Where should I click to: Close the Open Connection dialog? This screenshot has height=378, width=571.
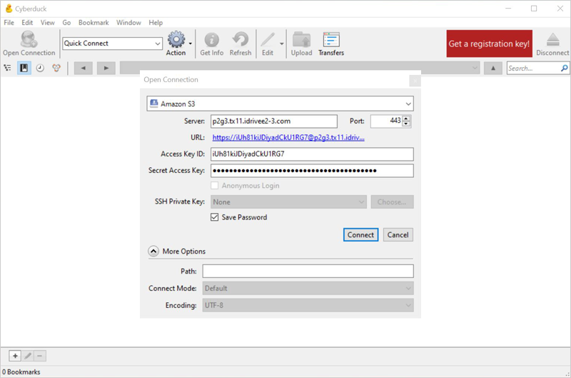click(415, 81)
